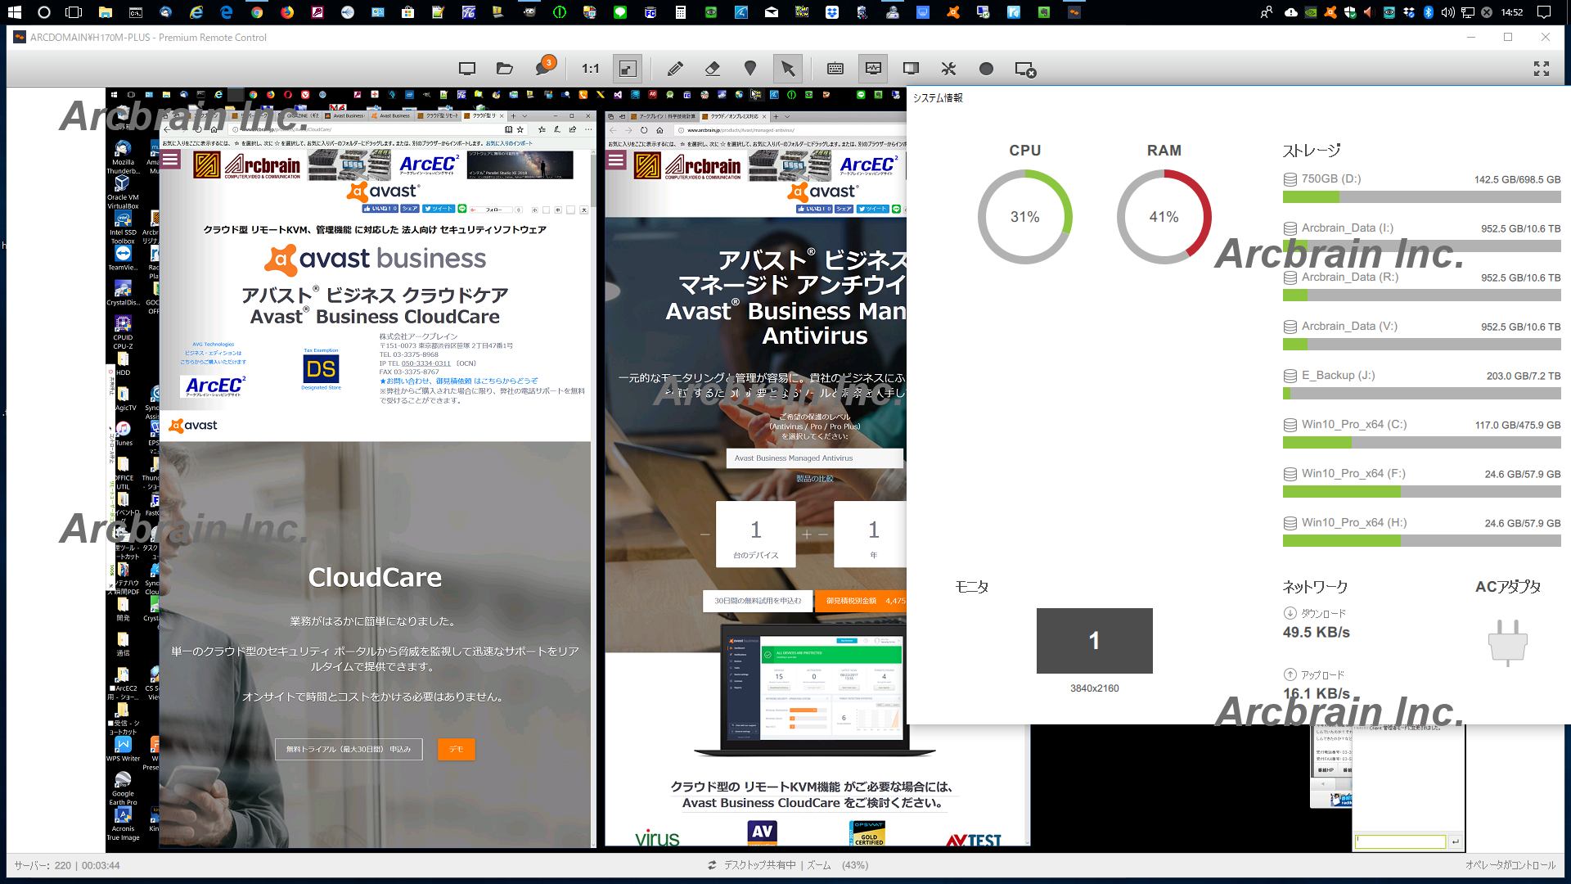
Task: Enter full screen with the expand arrows icon
Action: [x=1542, y=69]
